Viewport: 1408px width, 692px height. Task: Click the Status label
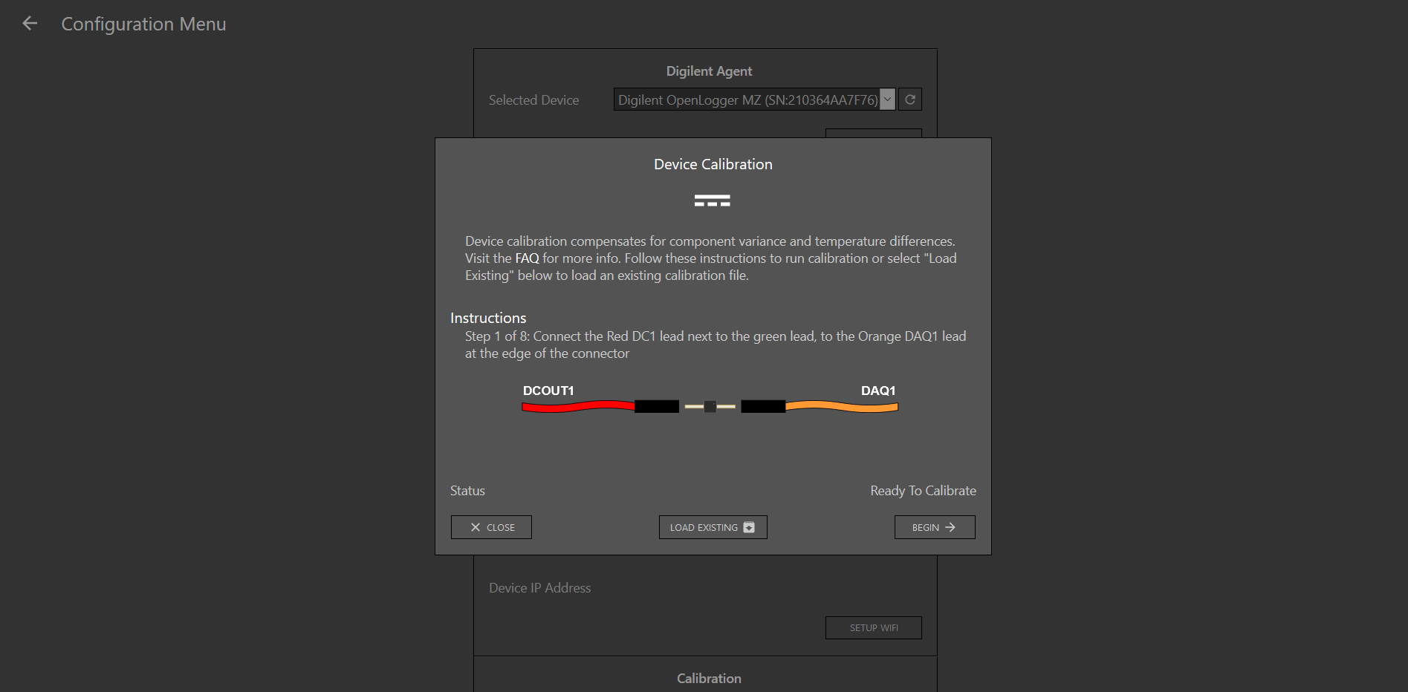[467, 491]
